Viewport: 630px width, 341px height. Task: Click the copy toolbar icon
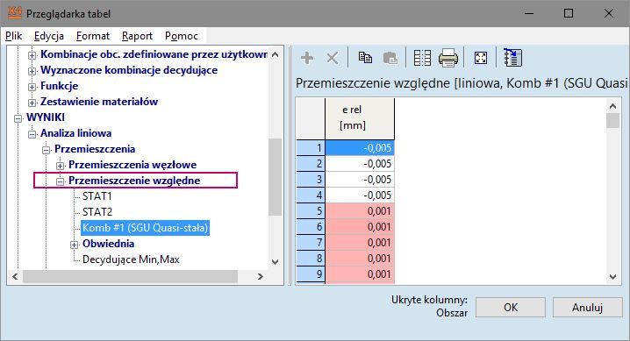(x=365, y=58)
